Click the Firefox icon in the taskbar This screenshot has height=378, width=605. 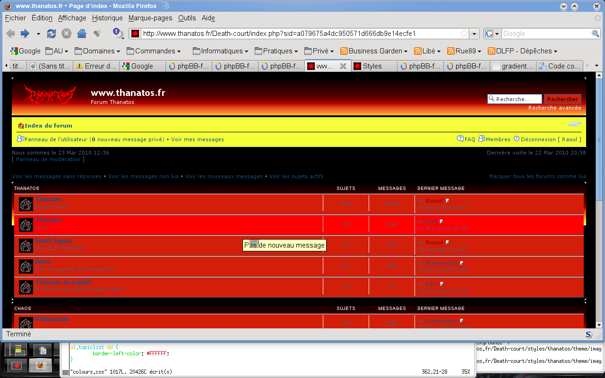(x=40, y=365)
